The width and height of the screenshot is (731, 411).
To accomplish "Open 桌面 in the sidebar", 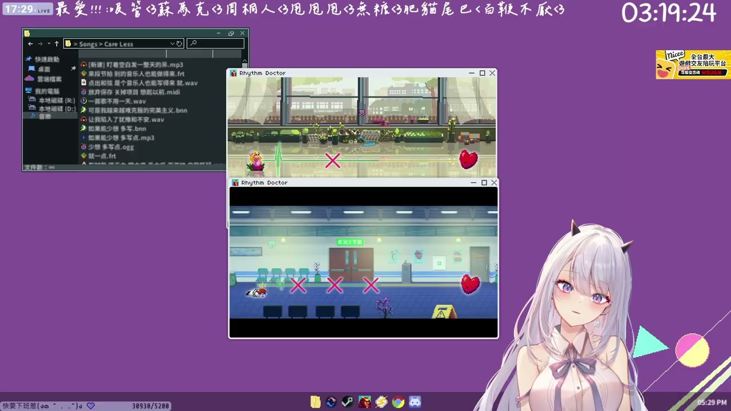I will tap(44, 69).
